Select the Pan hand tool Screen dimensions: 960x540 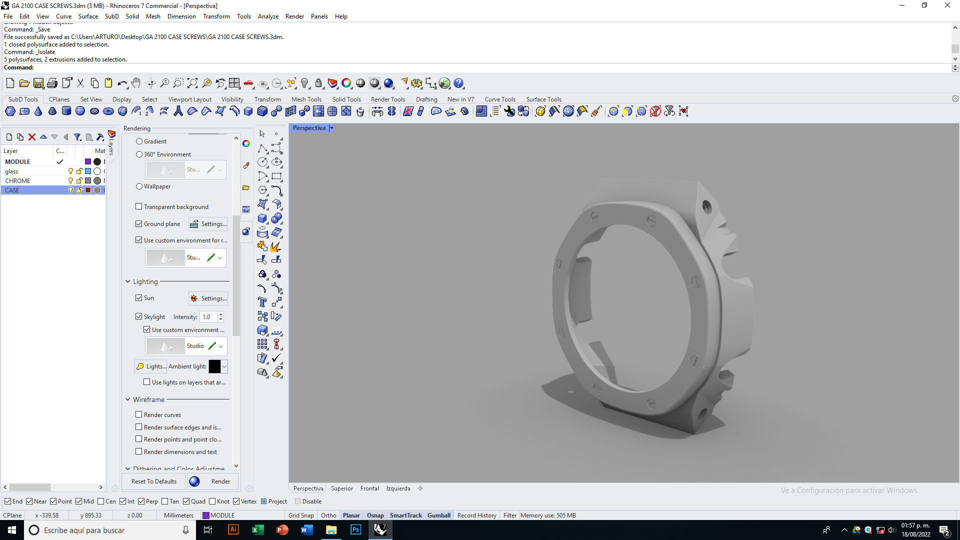coord(135,83)
